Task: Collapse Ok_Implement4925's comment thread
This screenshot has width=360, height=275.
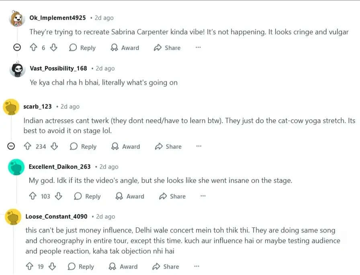Action: (17, 48)
